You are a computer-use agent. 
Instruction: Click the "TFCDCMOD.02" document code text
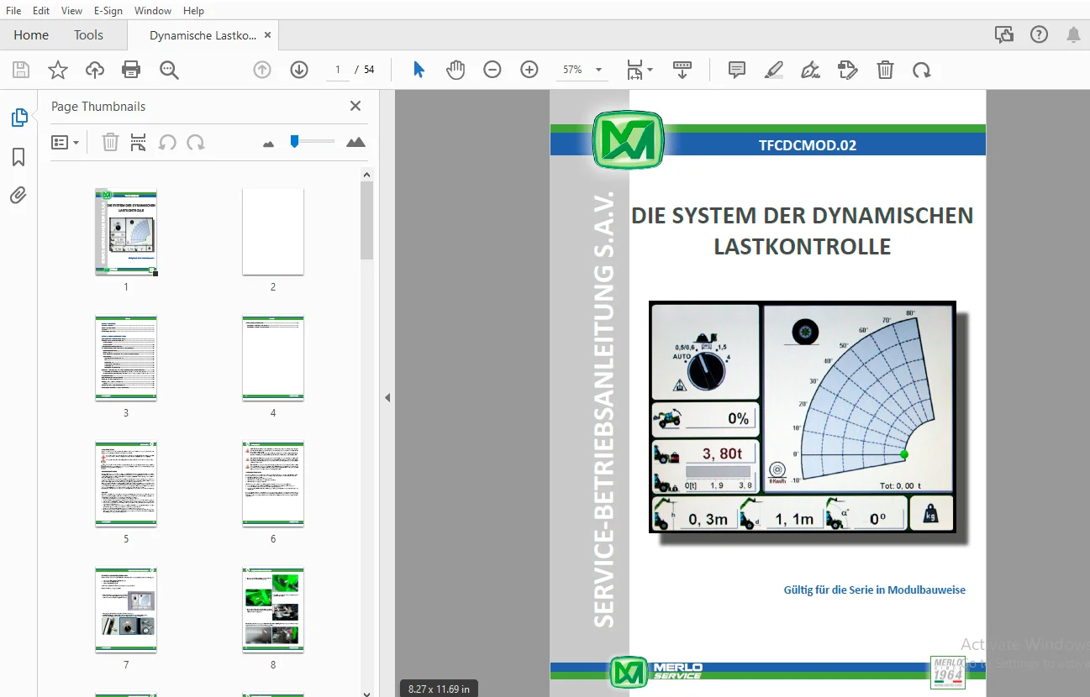click(808, 145)
